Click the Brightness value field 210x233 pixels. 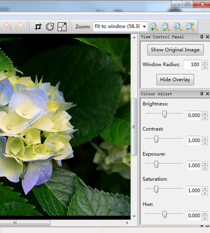[x=194, y=115]
